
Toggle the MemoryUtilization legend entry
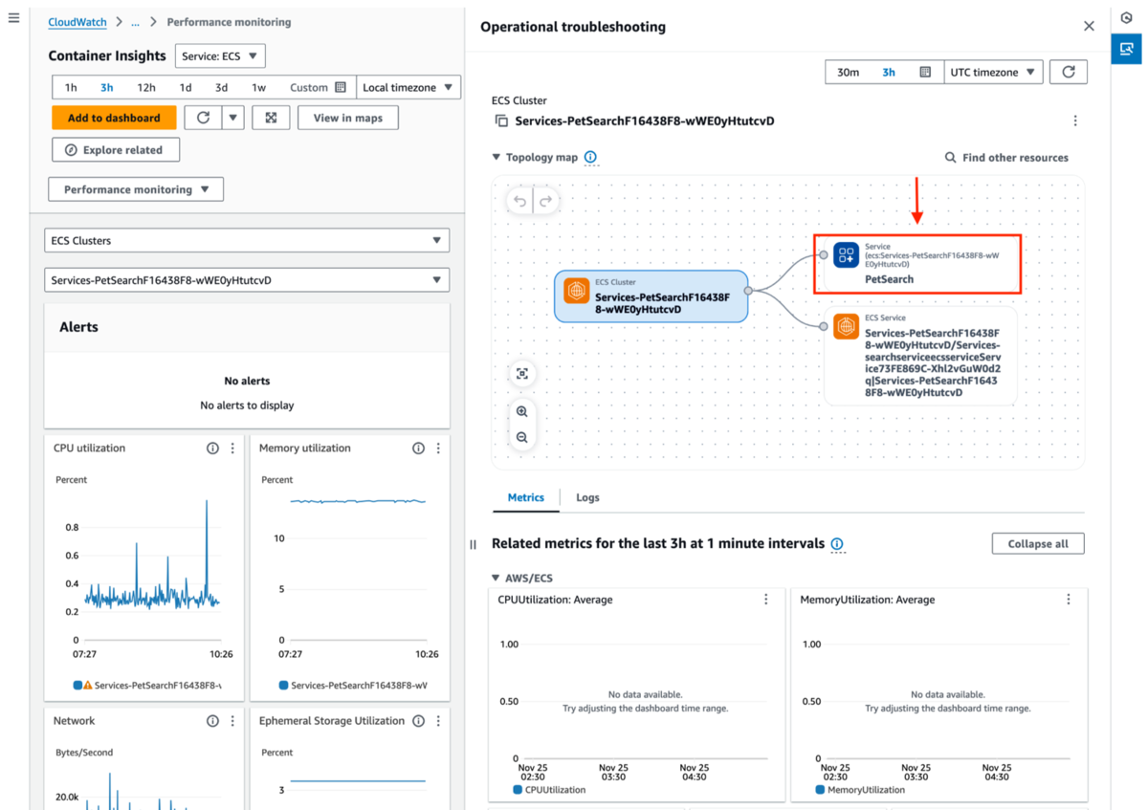[x=860, y=790]
